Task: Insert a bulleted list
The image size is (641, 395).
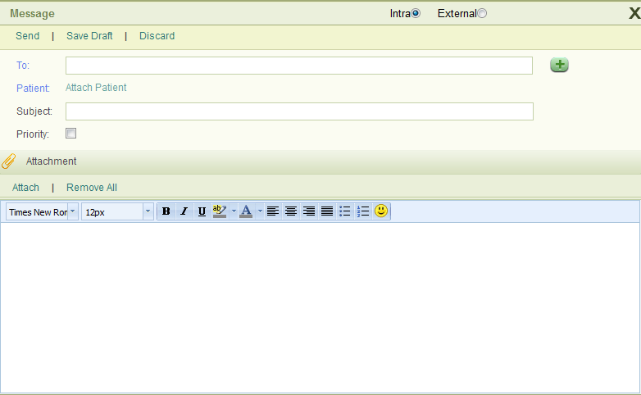Action: tap(345, 211)
